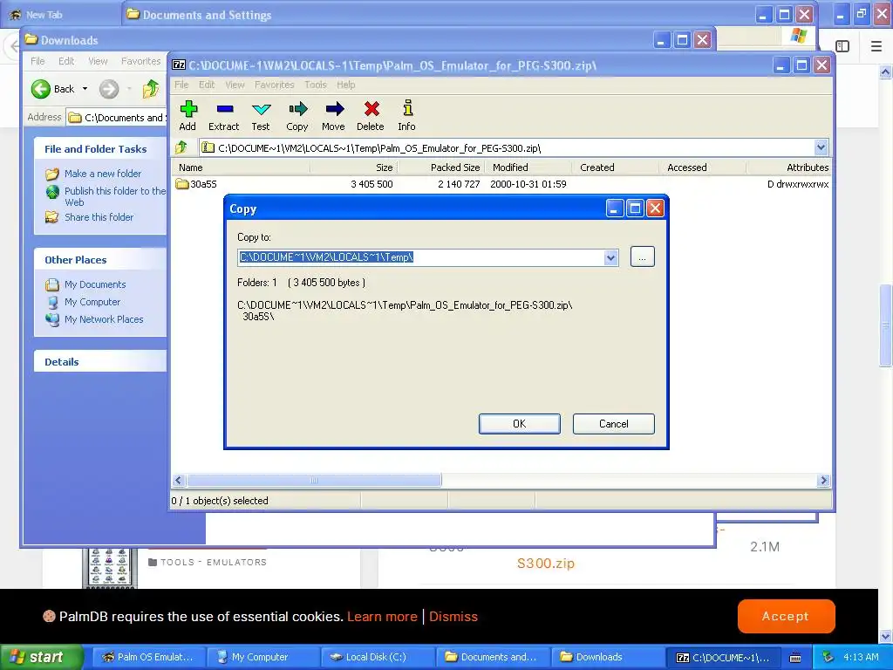Click the up-folder icon beside 7-Zip address bar
The image size is (893, 670).
pos(181,148)
